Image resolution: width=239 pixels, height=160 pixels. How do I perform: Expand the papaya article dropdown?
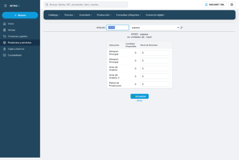(x=155, y=28)
